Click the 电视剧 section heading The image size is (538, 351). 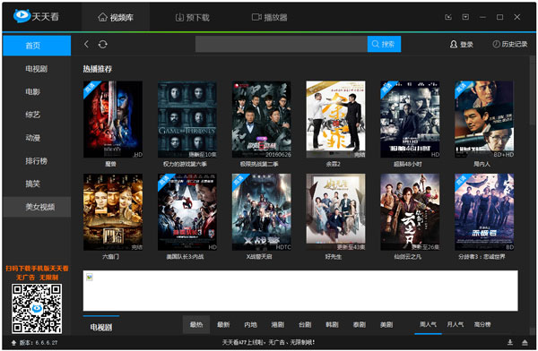pyautogui.click(x=101, y=328)
